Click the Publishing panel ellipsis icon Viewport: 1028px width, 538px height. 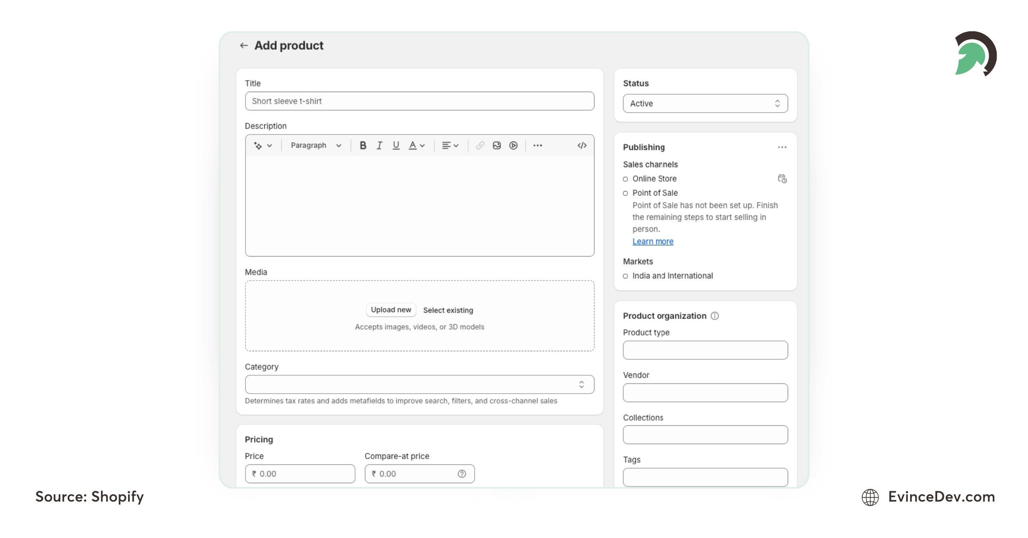pos(782,147)
